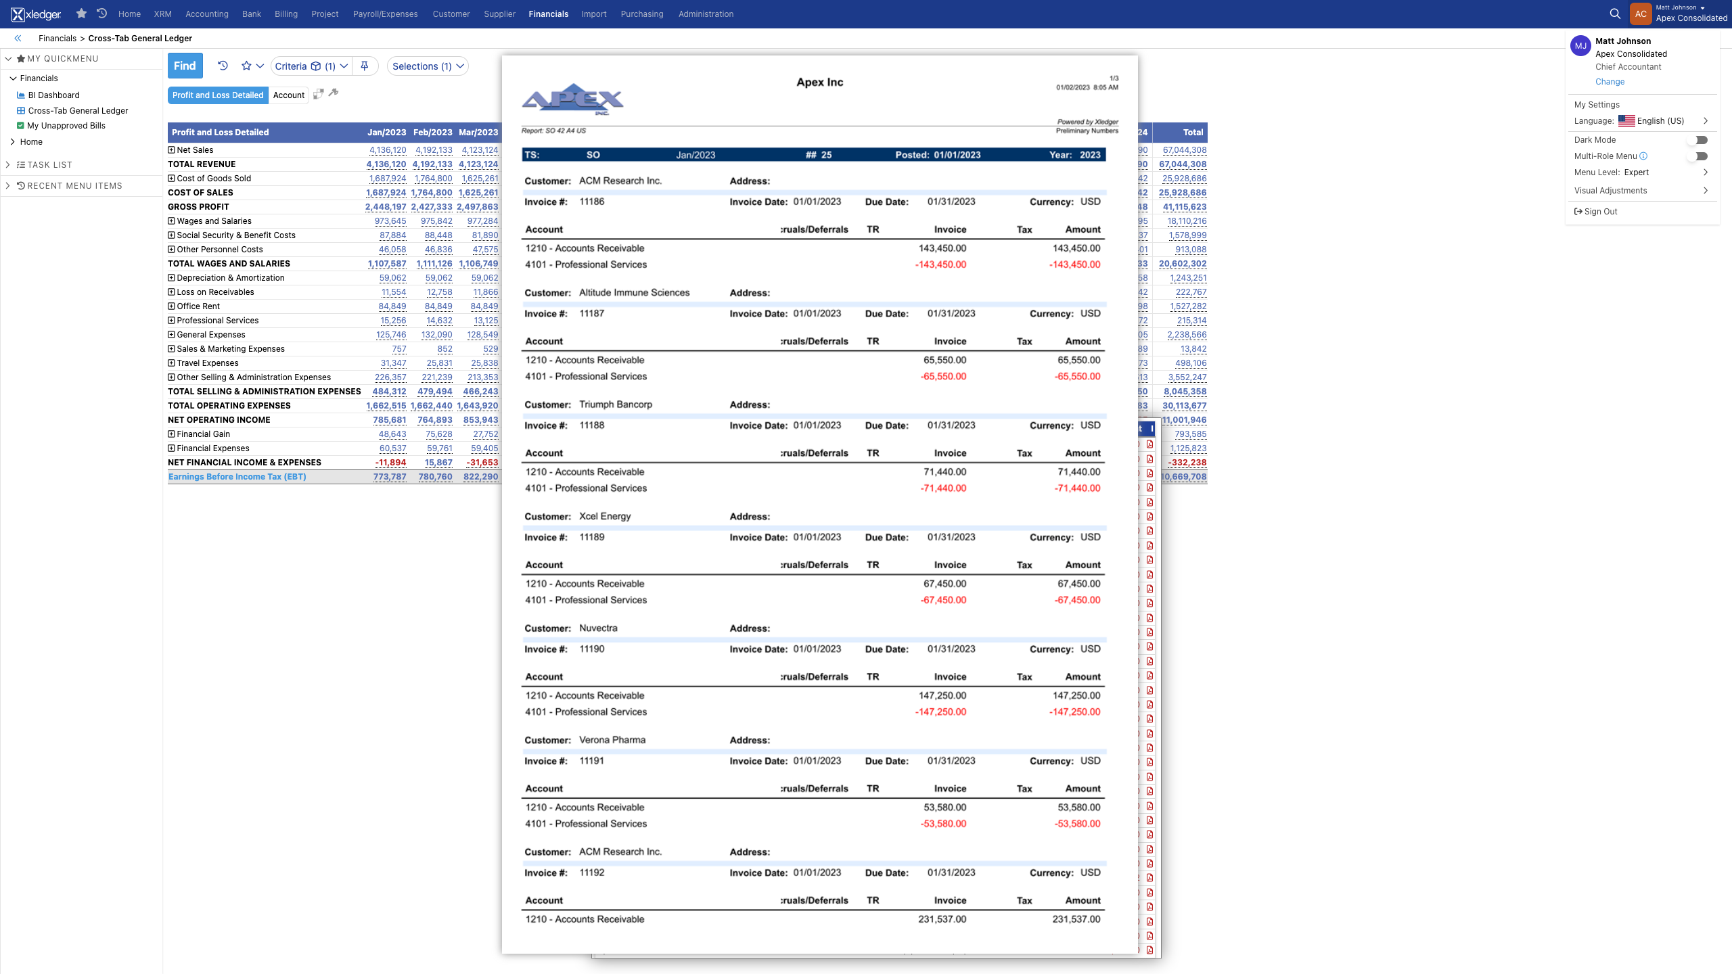
Task: Click the Xledger logo
Action: (37, 14)
